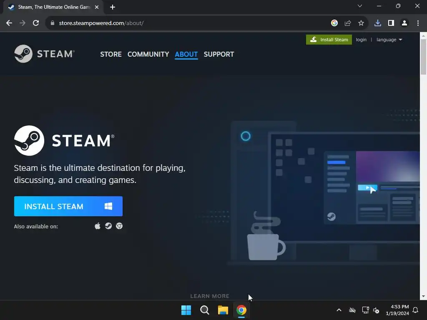
Task: Choose the Apple macOS download icon
Action: [x=98, y=226]
